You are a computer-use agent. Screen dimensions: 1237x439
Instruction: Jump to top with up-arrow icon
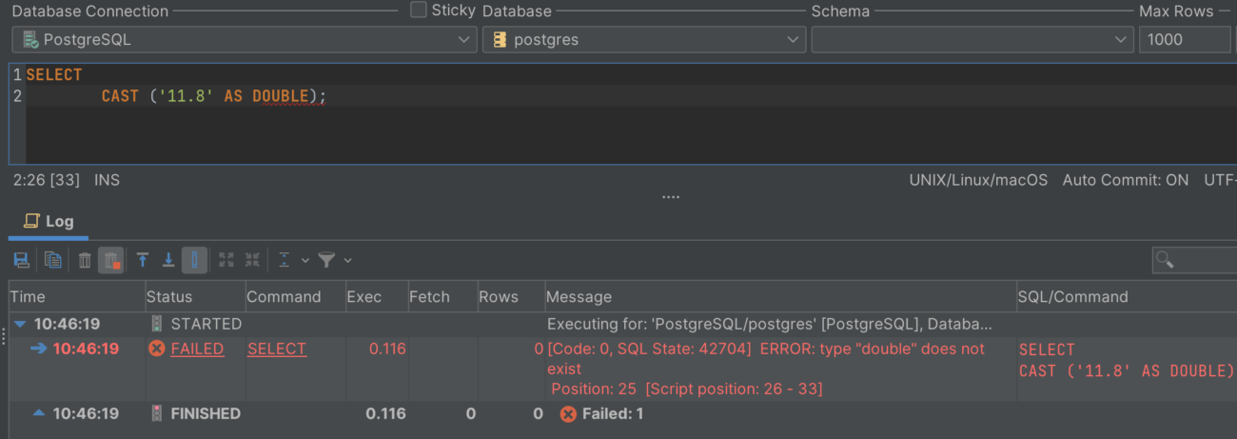point(143,260)
